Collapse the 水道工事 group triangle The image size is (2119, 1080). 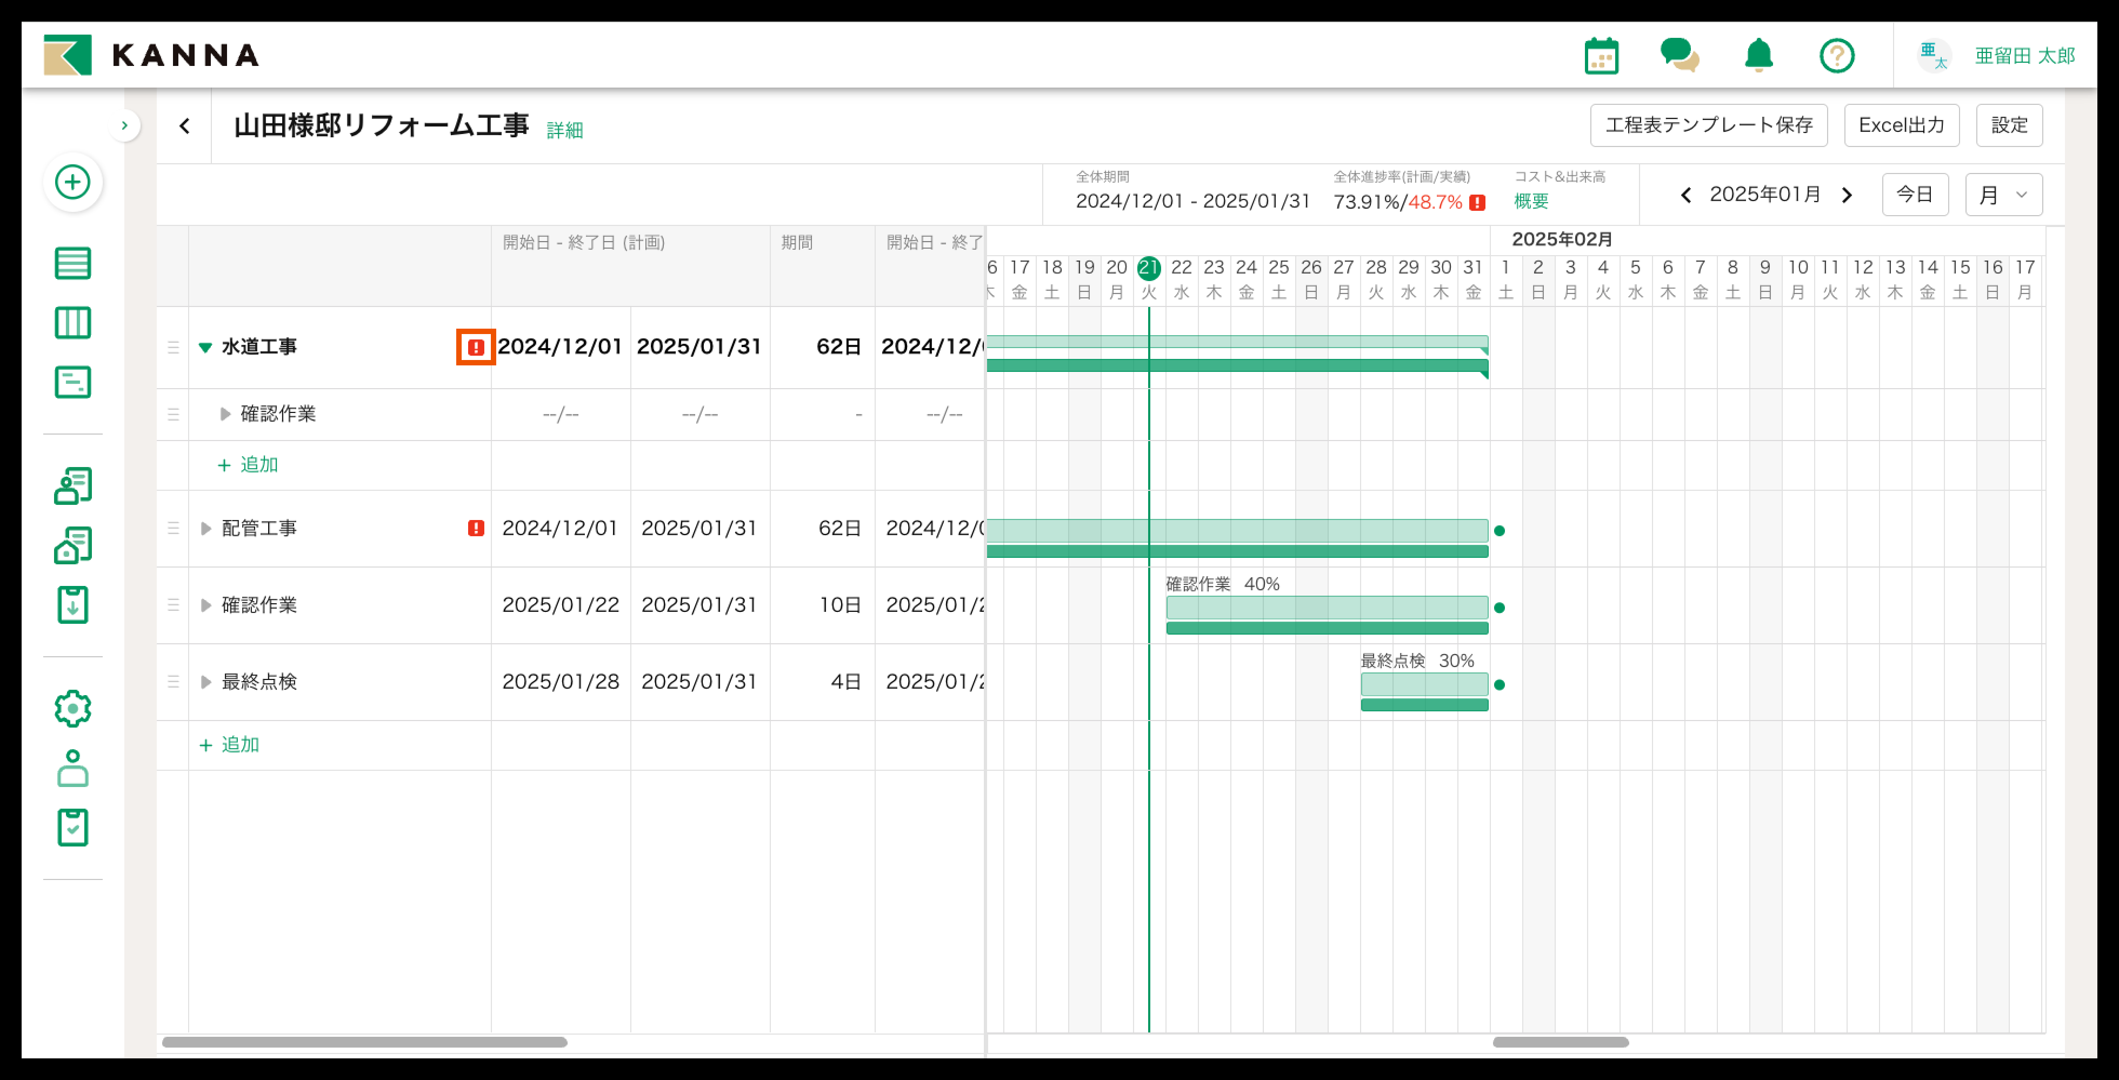click(205, 347)
